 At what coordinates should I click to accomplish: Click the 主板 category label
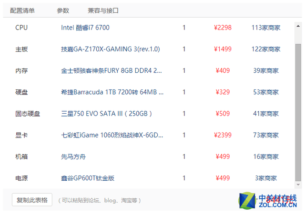click(21, 49)
